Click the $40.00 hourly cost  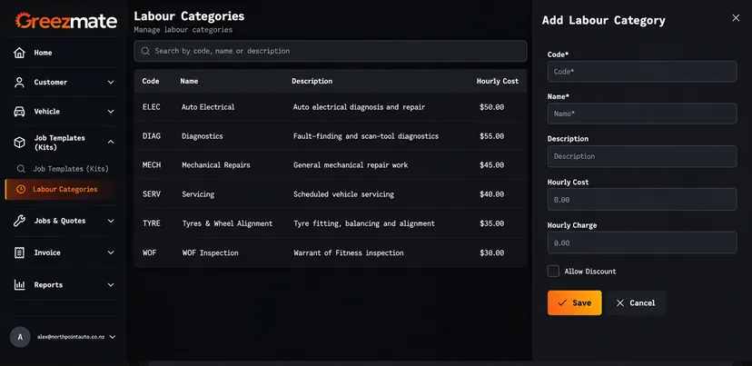[x=491, y=194]
